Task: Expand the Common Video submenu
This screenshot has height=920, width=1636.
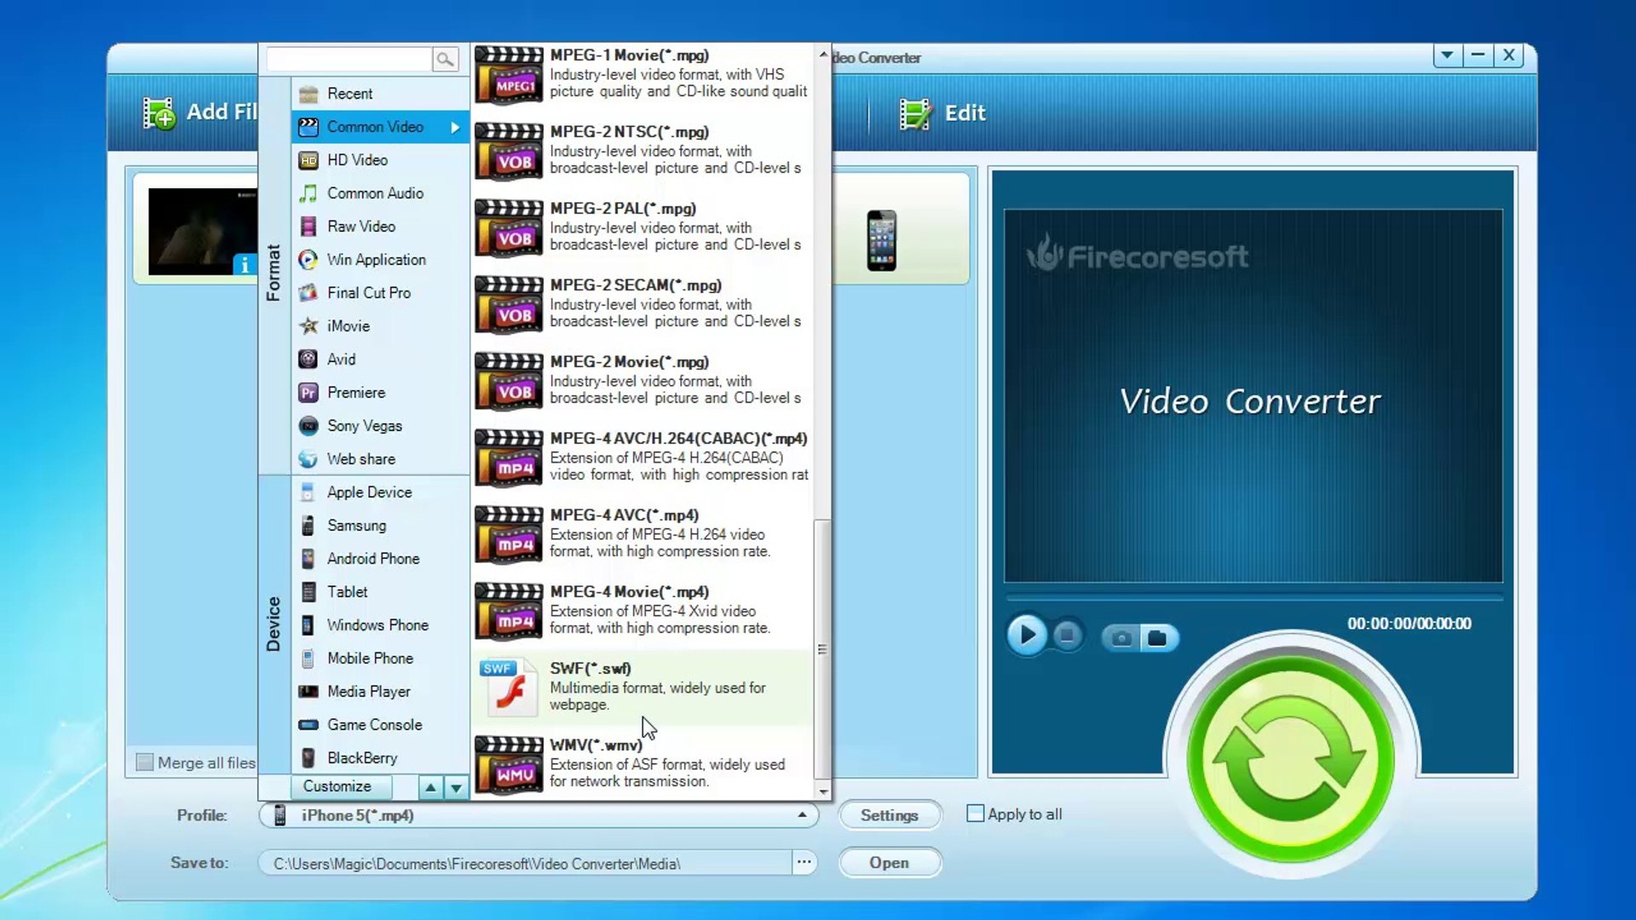Action: tap(375, 127)
